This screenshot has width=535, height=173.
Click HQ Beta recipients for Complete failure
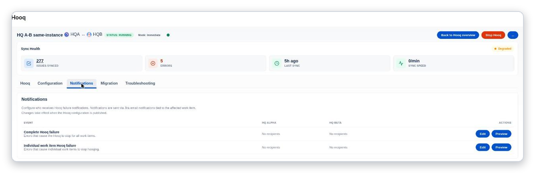[338, 134]
